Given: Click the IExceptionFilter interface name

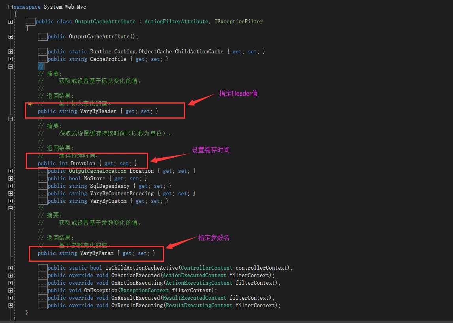Looking at the screenshot, I should pyautogui.click(x=239, y=22).
